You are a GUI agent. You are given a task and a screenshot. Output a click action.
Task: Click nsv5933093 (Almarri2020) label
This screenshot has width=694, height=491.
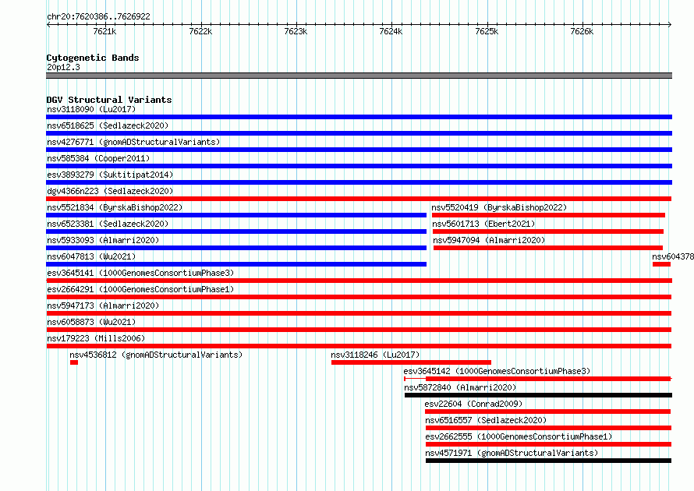tap(103, 240)
